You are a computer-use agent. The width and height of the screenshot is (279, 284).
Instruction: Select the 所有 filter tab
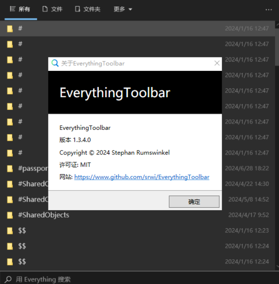(x=20, y=9)
